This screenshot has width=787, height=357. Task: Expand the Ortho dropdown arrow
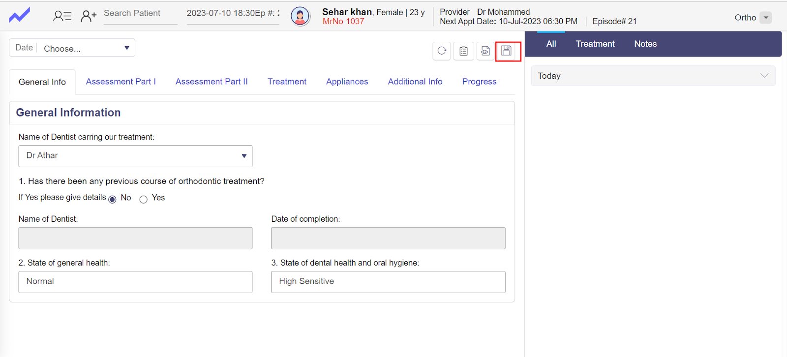[x=765, y=18]
